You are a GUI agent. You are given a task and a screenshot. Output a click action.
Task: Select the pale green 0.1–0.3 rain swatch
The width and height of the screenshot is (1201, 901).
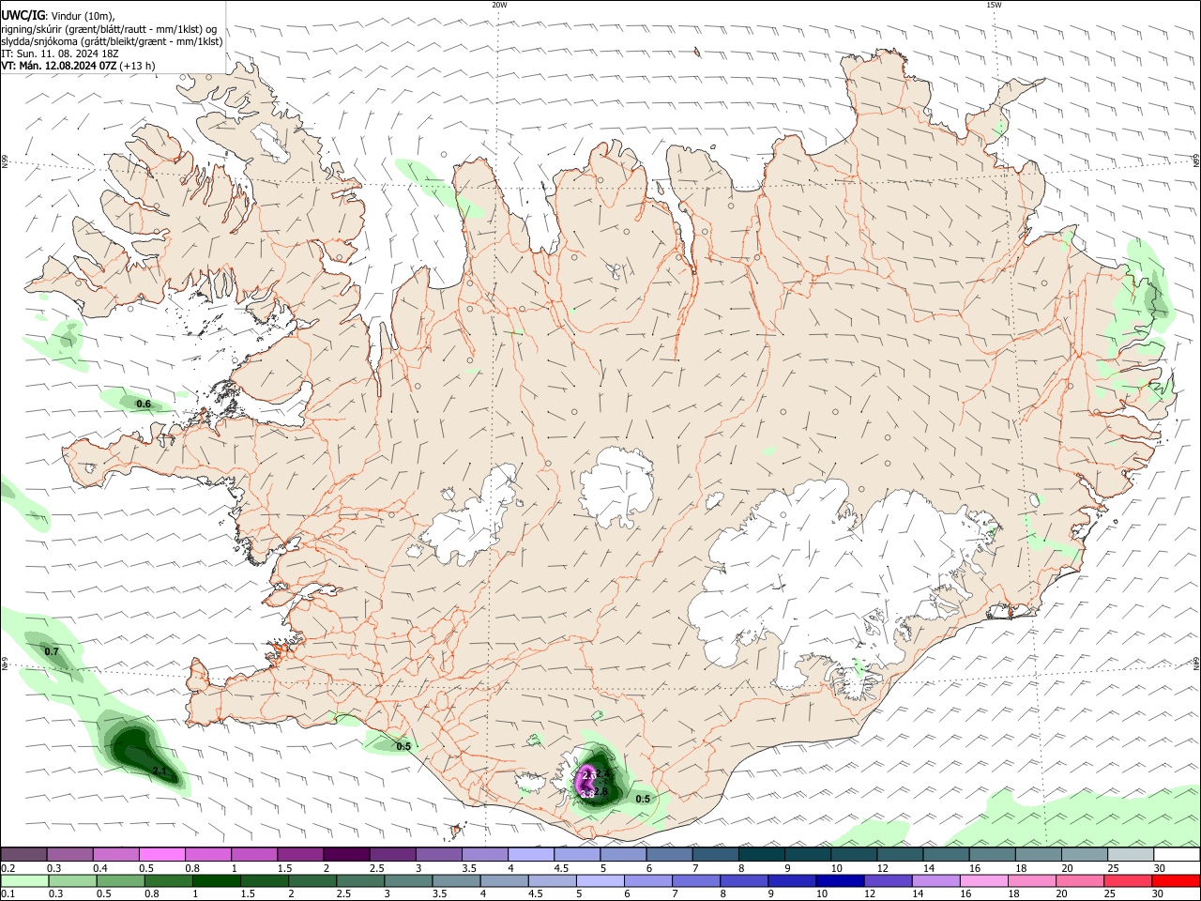pyautogui.click(x=23, y=880)
